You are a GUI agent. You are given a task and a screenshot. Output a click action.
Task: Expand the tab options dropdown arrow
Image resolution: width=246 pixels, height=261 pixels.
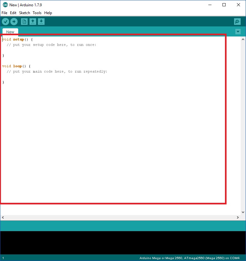click(x=238, y=31)
